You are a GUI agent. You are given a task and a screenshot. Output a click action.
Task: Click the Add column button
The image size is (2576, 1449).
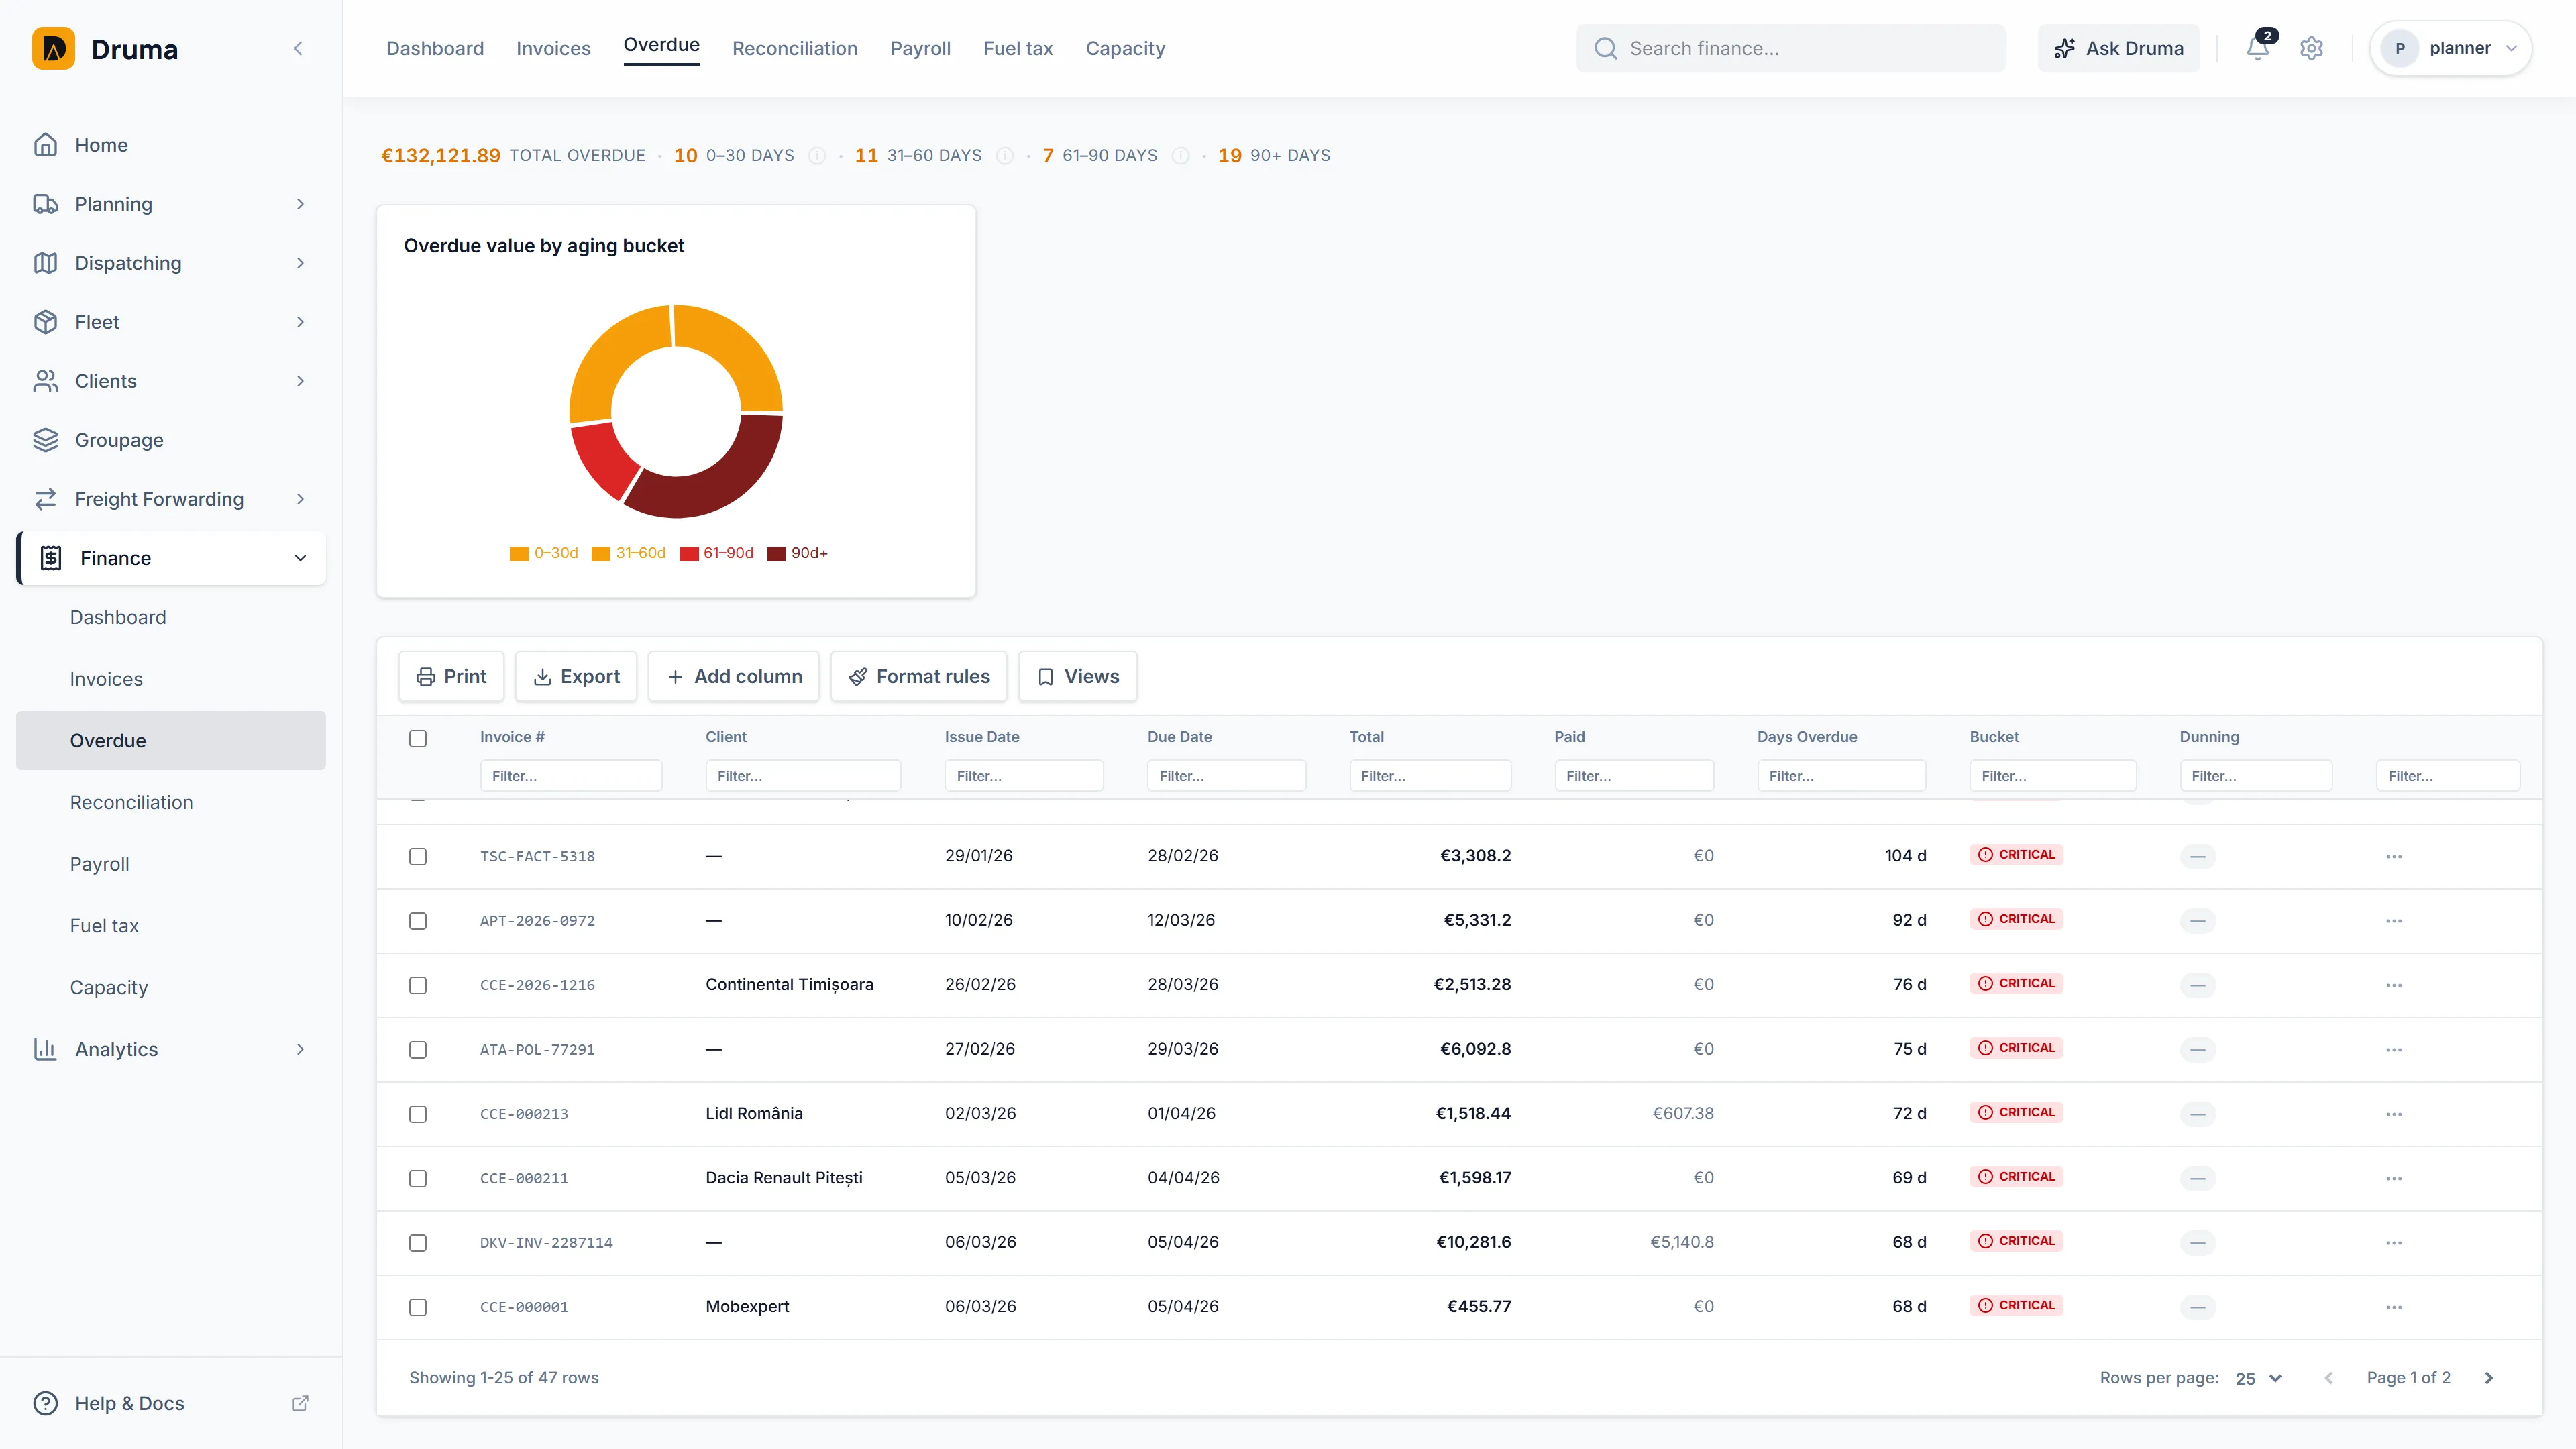pyautogui.click(x=734, y=677)
